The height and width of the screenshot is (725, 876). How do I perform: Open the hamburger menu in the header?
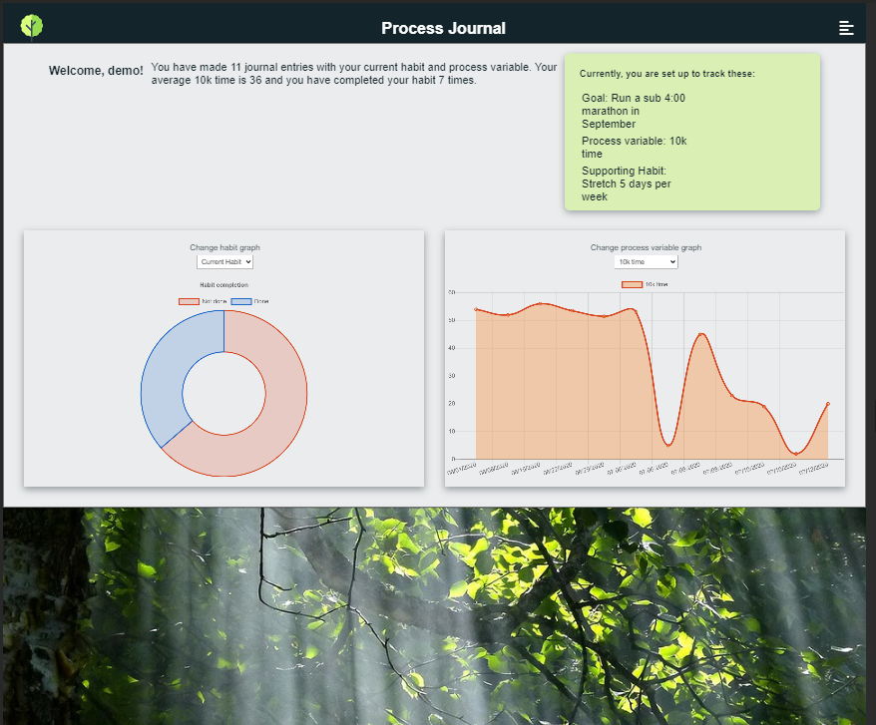coord(846,28)
